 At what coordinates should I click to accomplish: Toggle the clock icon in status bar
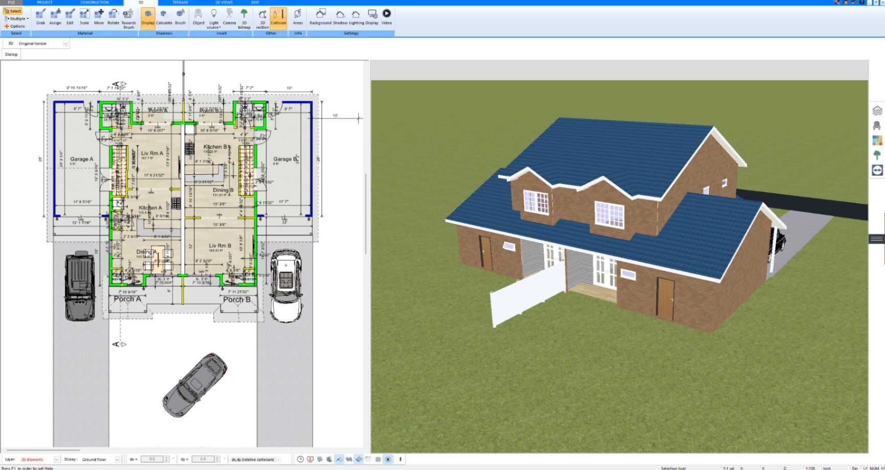coord(300,459)
